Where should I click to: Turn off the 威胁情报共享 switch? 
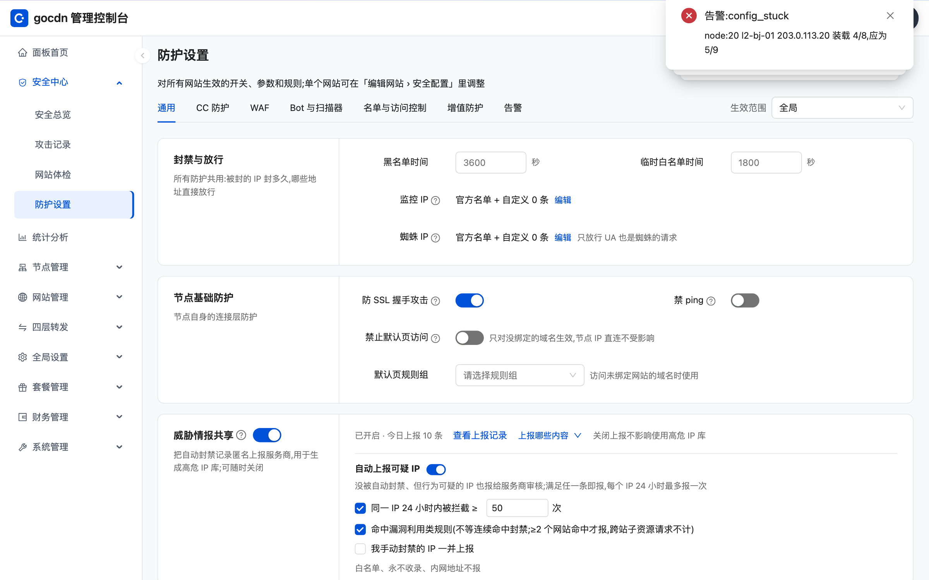coord(267,435)
